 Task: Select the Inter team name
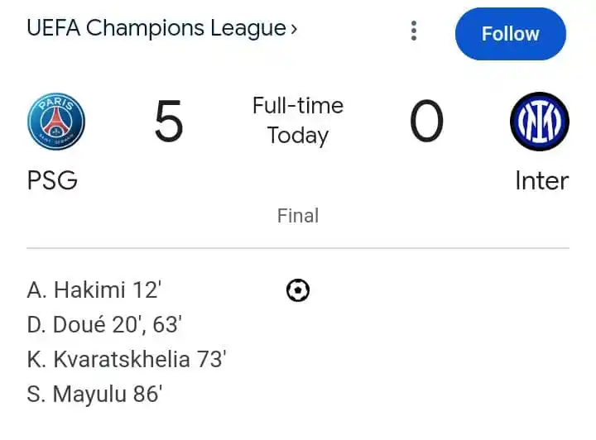click(x=542, y=180)
